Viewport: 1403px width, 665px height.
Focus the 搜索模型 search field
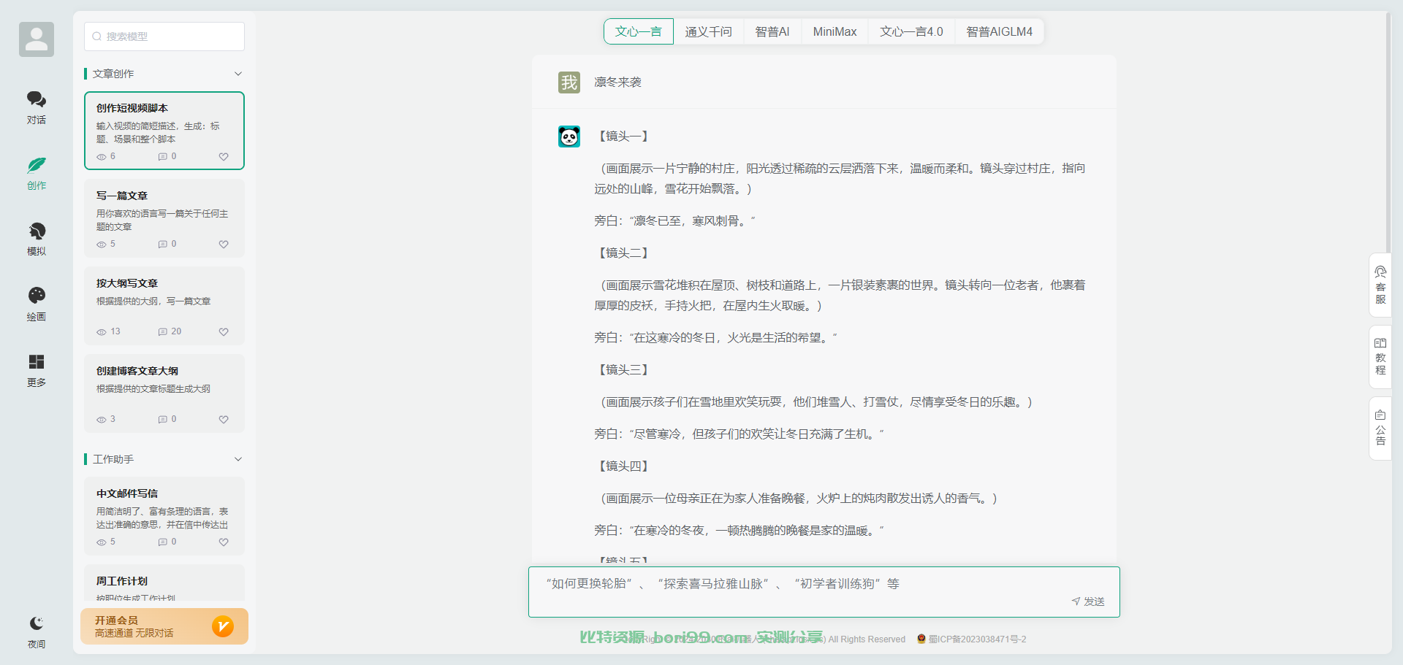pos(164,36)
